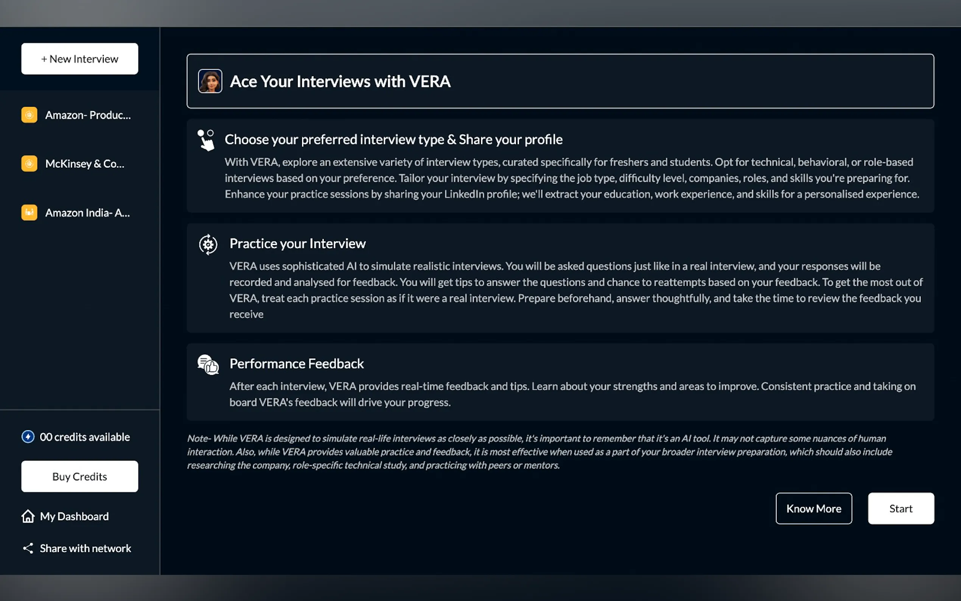
Task: Open the Know More button
Action: coord(813,508)
